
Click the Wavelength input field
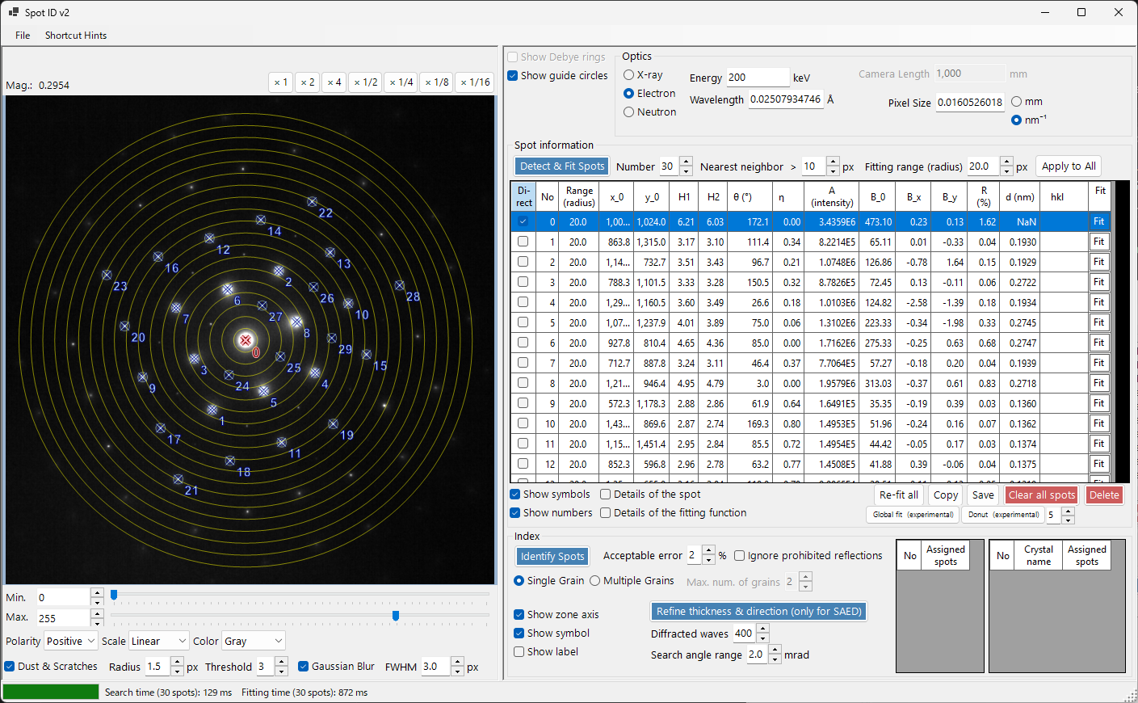click(785, 99)
